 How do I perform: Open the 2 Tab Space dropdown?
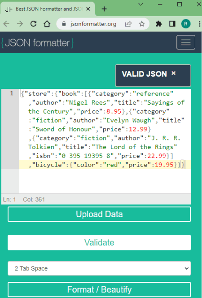pos(99,268)
